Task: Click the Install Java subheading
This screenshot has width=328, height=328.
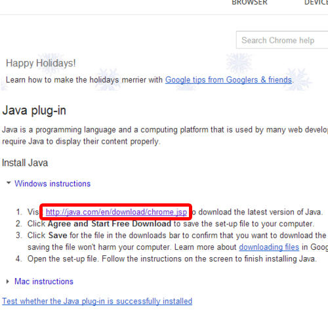Action: [25, 163]
